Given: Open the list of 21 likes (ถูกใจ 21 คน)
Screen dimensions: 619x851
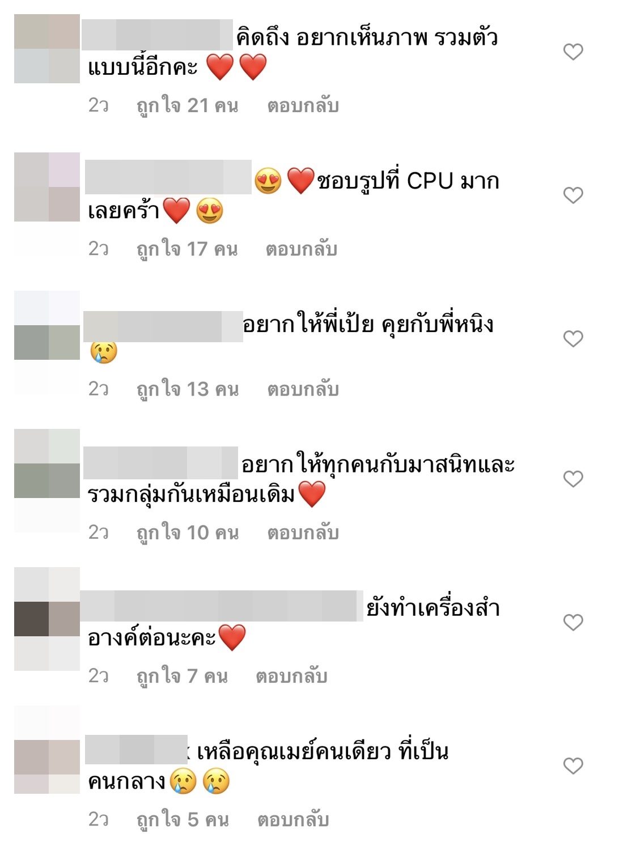Looking at the screenshot, I should (x=188, y=106).
